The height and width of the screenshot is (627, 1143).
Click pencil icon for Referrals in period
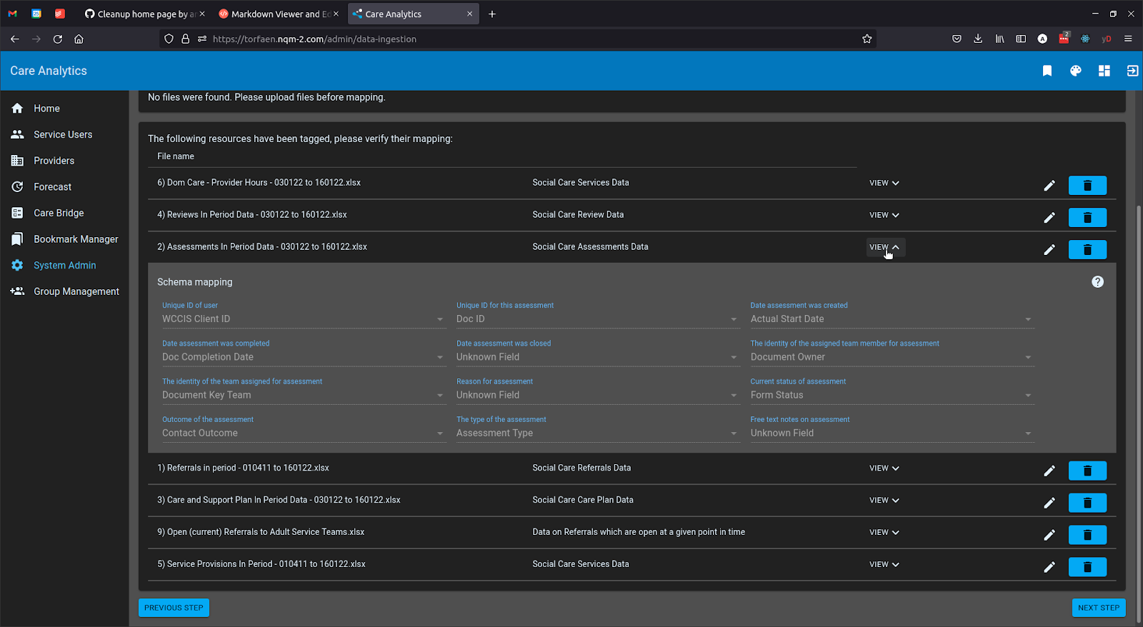(1049, 471)
